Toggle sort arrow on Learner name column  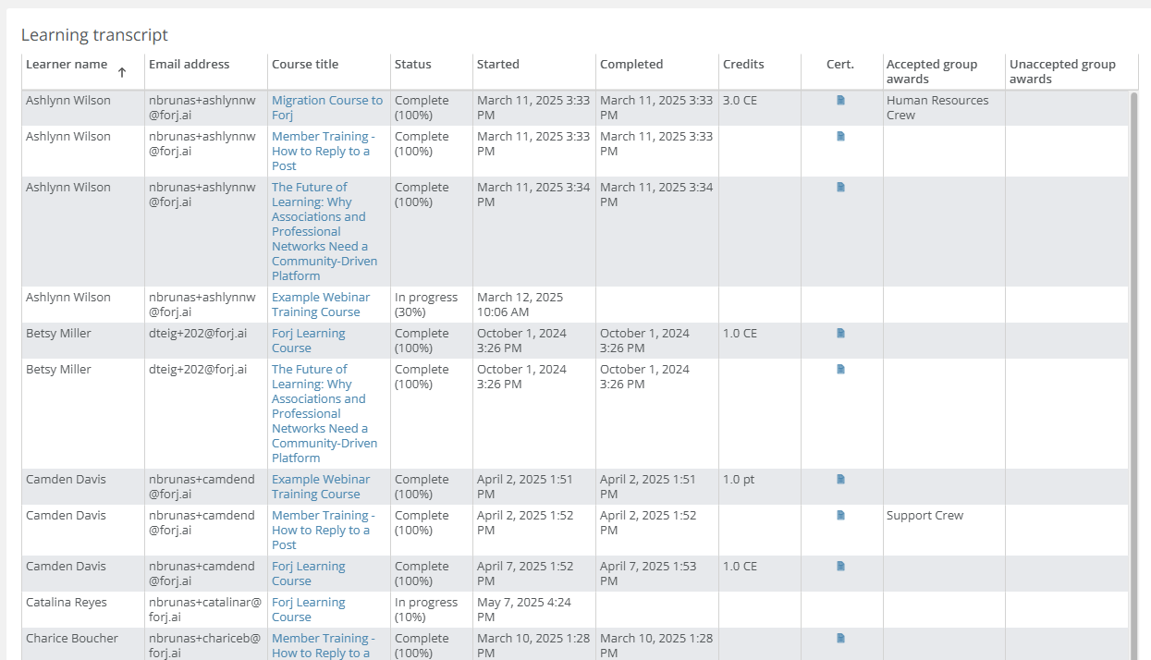121,72
